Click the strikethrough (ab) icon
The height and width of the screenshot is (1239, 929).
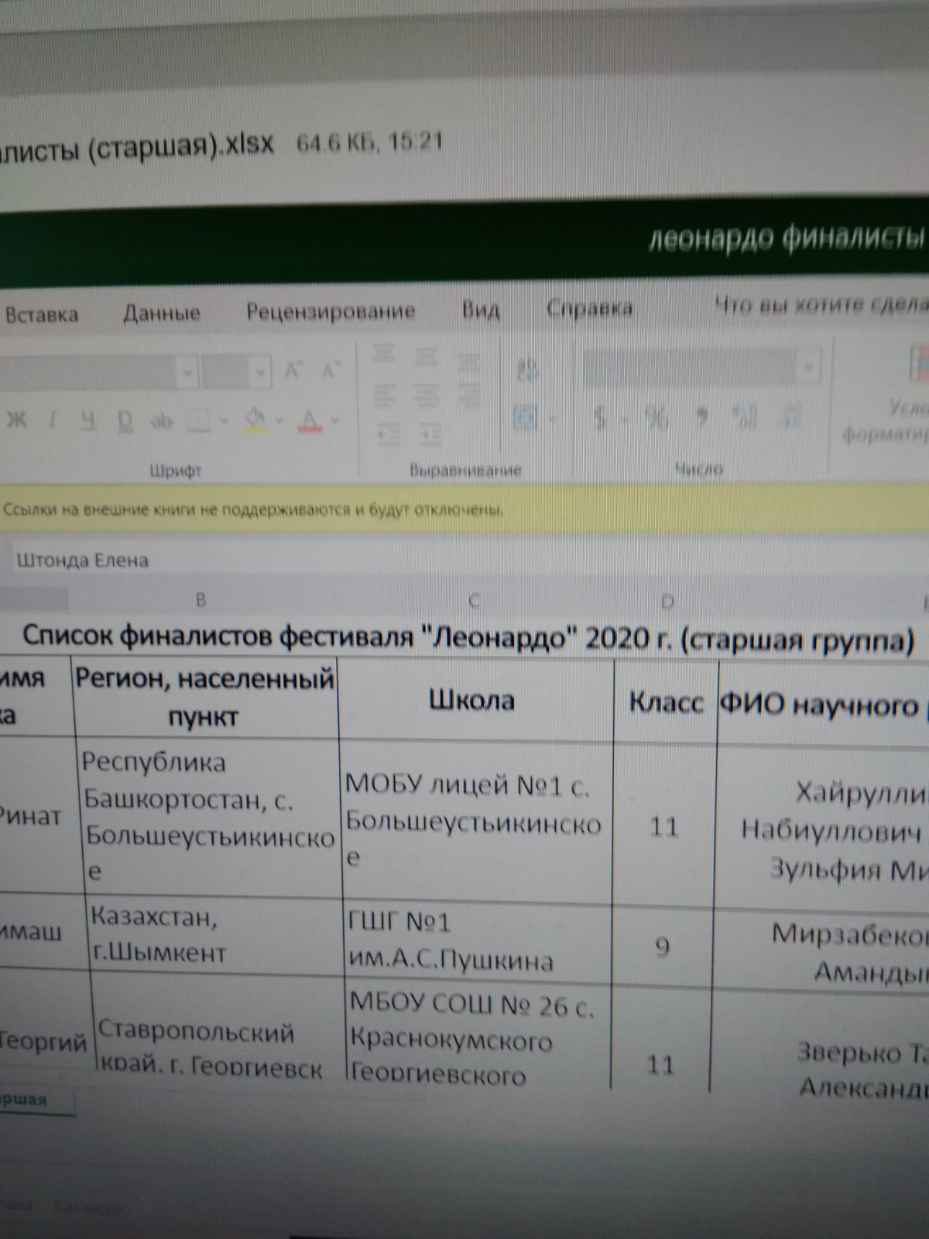[162, 421]
